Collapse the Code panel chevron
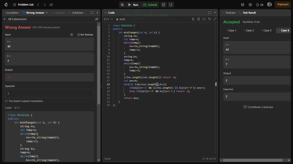This screenshot has width=293, height=164. (x=215, y=13)
